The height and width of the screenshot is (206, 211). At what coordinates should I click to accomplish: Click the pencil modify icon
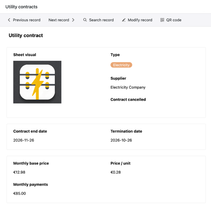tap(124, 20)
